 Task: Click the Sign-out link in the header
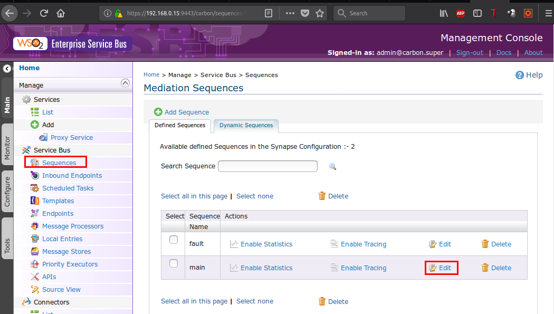tap(470, 53)
